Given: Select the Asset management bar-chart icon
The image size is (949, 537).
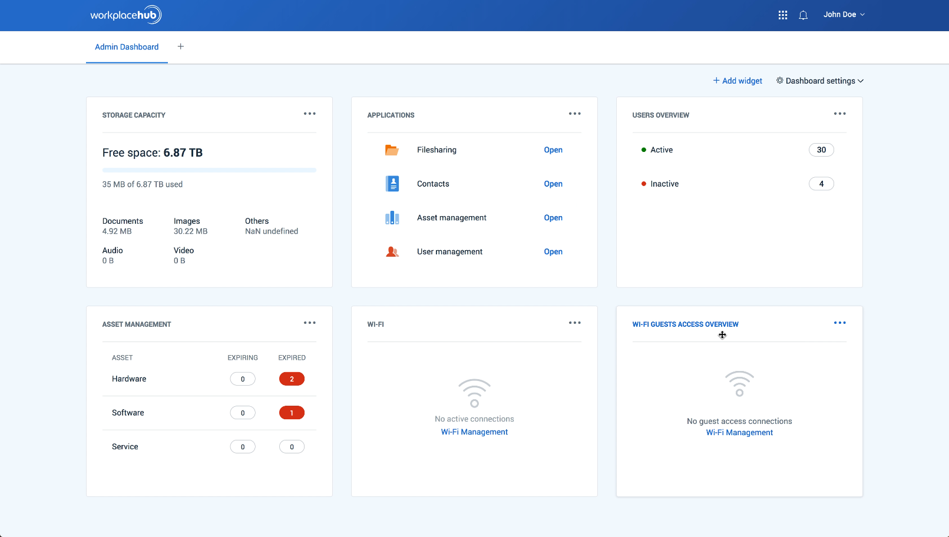Looking at the screenshot, I should pyautogui.click(x=392, y=217).
